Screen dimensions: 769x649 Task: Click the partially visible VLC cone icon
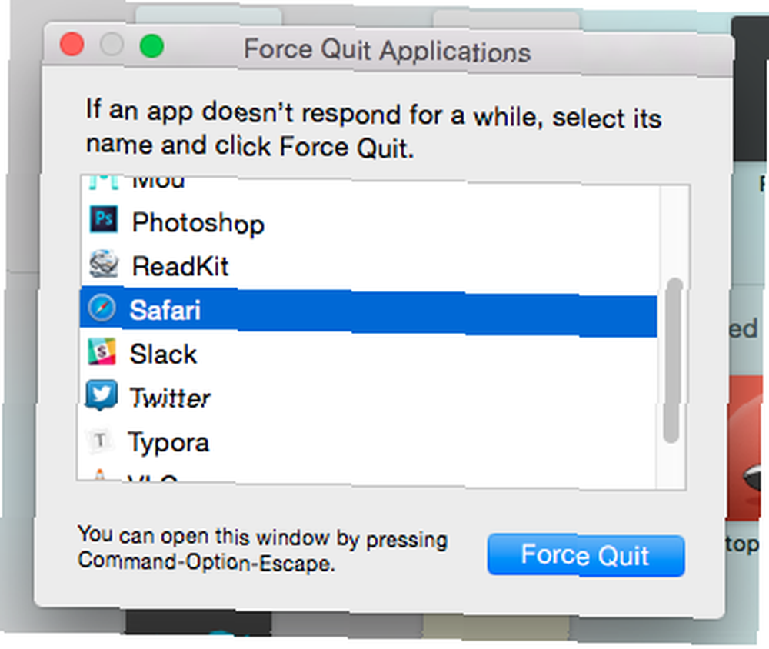pos(100,475)
